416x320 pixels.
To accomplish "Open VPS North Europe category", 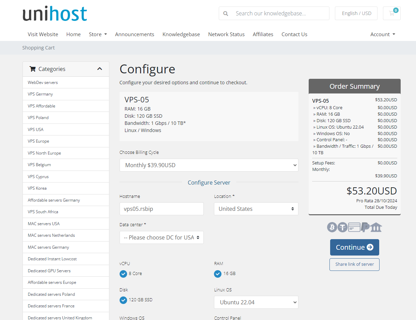I will 66,153.
